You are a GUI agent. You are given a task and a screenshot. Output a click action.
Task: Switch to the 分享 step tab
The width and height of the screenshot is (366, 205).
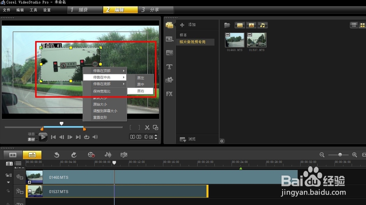click(156, 10)
